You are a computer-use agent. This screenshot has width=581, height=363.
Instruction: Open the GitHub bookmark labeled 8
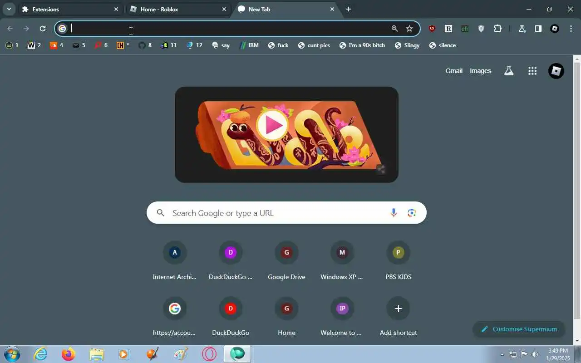tap(145, 45)
